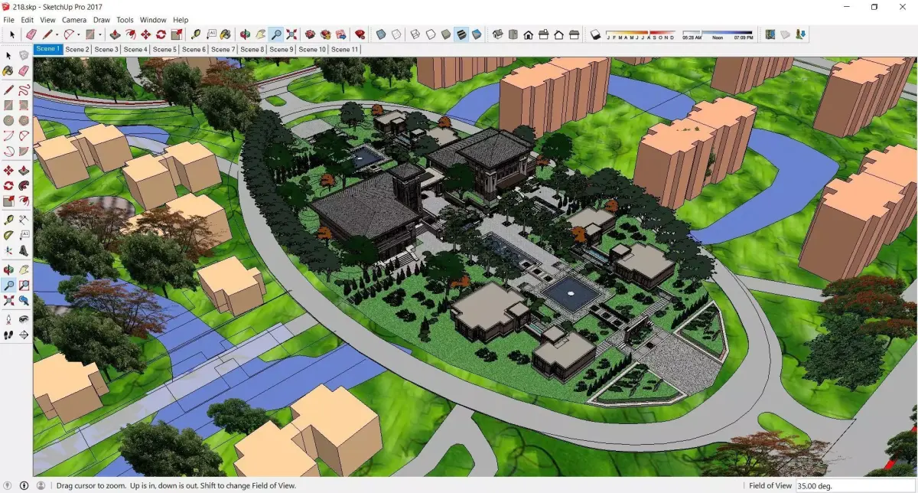
Task: Click the Field of View value box
Action: click(855, 485)
